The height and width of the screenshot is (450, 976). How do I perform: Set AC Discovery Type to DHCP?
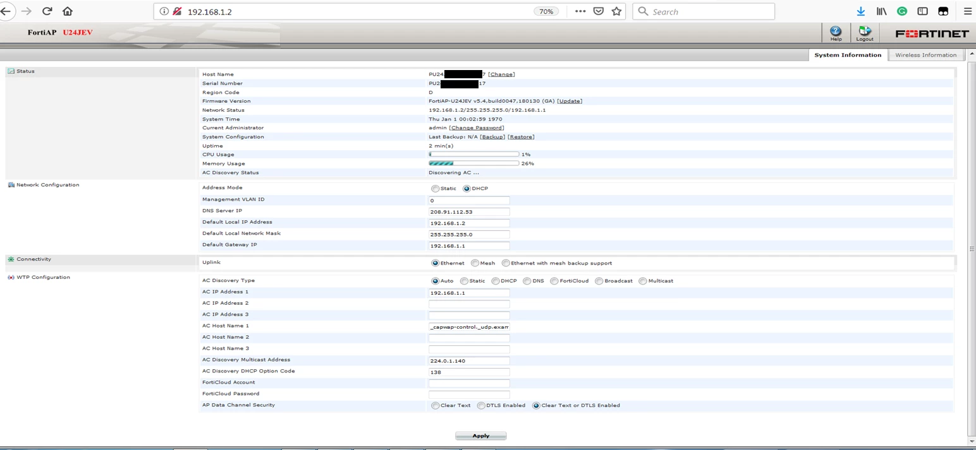click(496, 281)
